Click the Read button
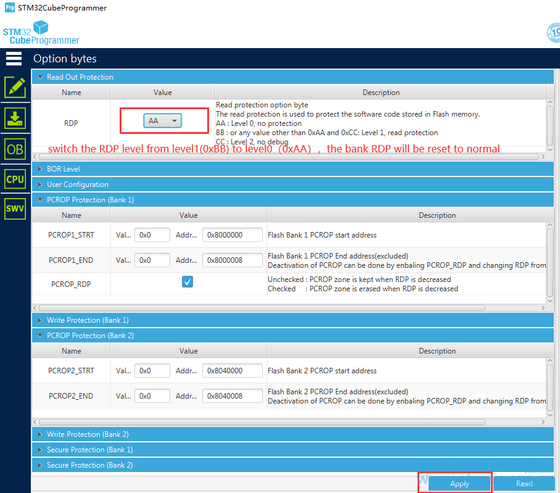This screenshot has height=493, width=560. (x=524, y=484)
